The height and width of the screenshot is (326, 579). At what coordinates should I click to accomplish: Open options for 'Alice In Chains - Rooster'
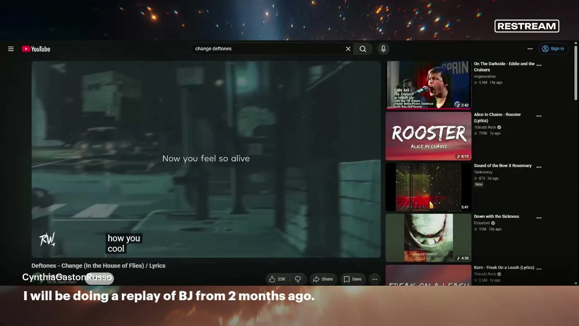pyautogui.click(x=539, y=116)
